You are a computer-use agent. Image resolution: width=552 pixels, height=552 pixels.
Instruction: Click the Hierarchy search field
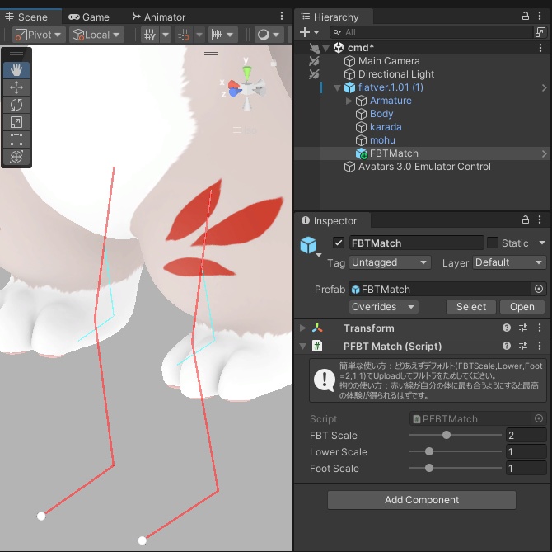click(432, 32)
